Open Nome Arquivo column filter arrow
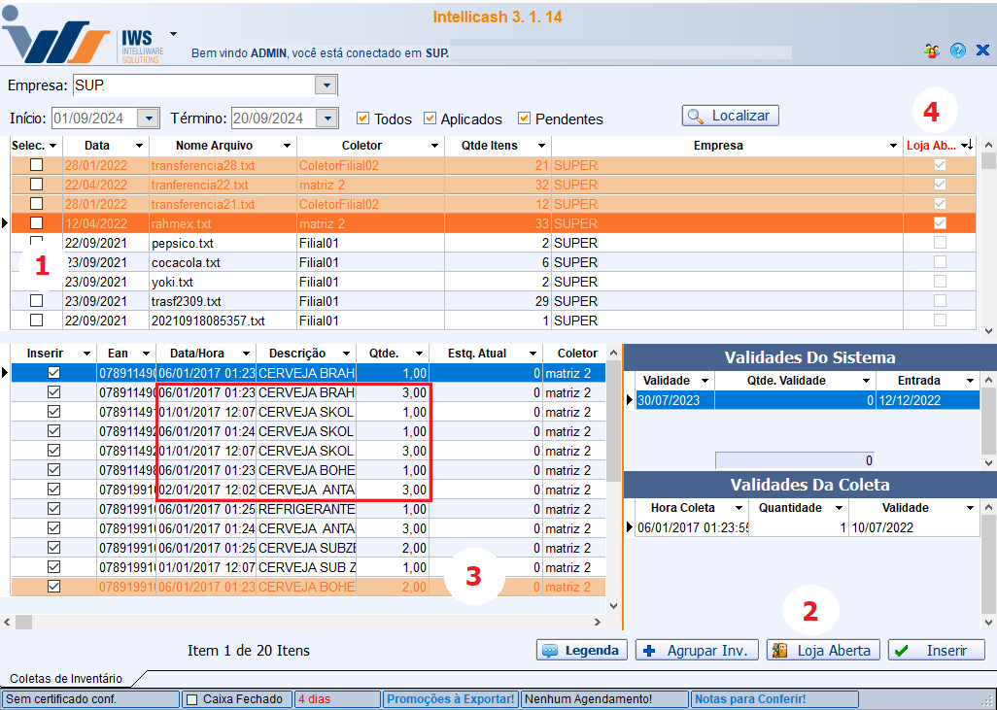The height and width of the screenshot is (710, 997). pos(287,146)
